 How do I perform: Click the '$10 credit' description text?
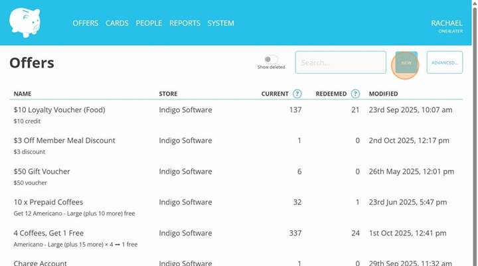pos(27,121)
